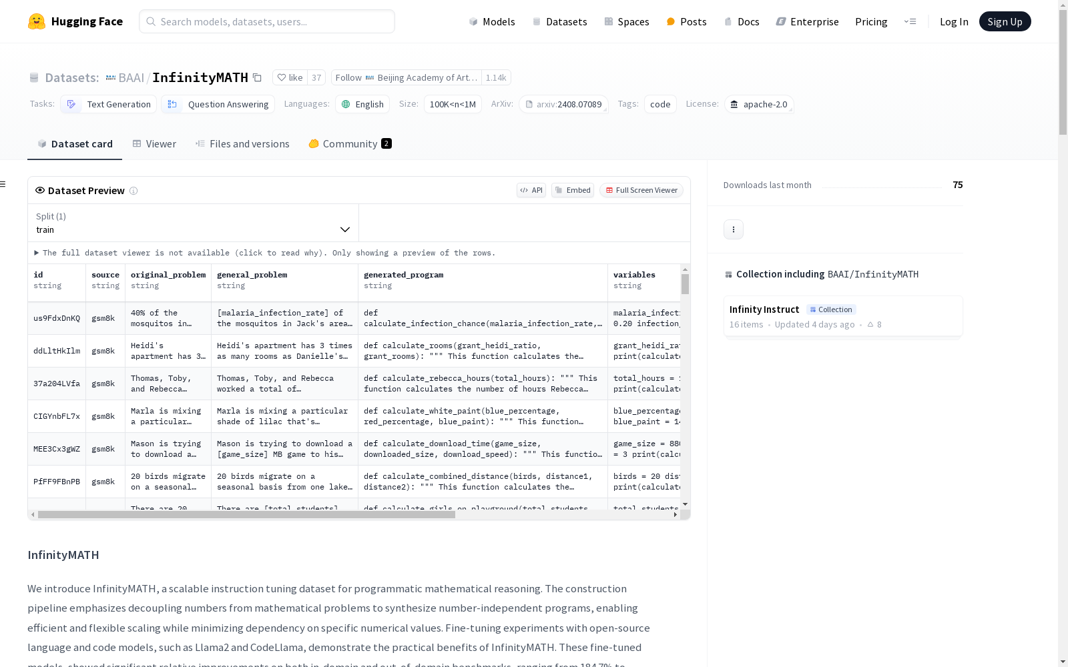The height and width of the screenshot is (667, 1068).
Task: Open the Models nav item
Action: click(x=492, y=21)
